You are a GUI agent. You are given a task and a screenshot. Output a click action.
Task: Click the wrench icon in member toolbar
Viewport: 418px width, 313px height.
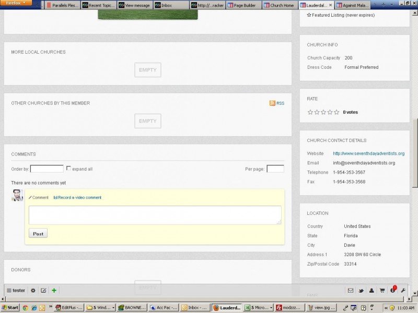point(403,291)
